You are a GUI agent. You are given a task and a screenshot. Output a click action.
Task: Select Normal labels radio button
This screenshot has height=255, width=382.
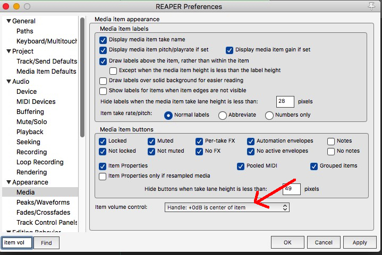(168, 116)
